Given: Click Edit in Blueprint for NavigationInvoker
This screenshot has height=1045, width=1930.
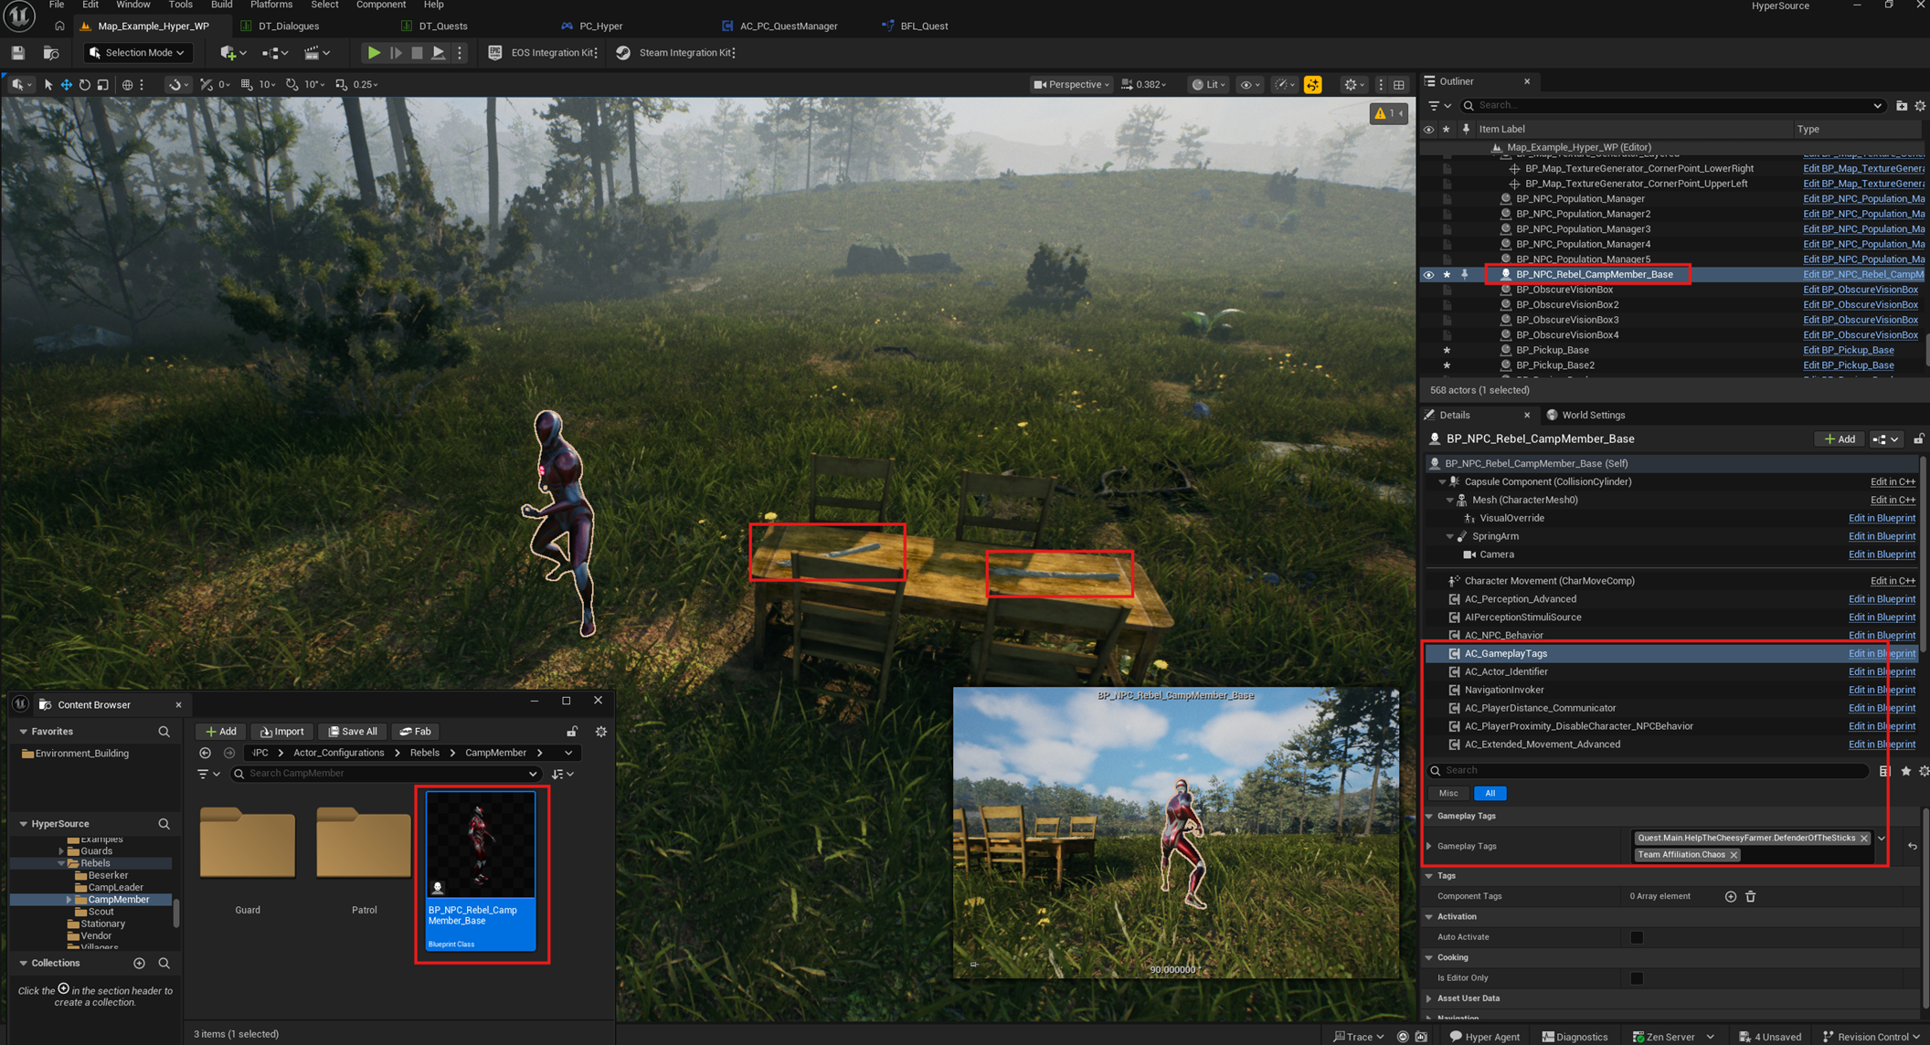Looking at the screenshot, I should pyautogui.click(x=1882, y=690).
